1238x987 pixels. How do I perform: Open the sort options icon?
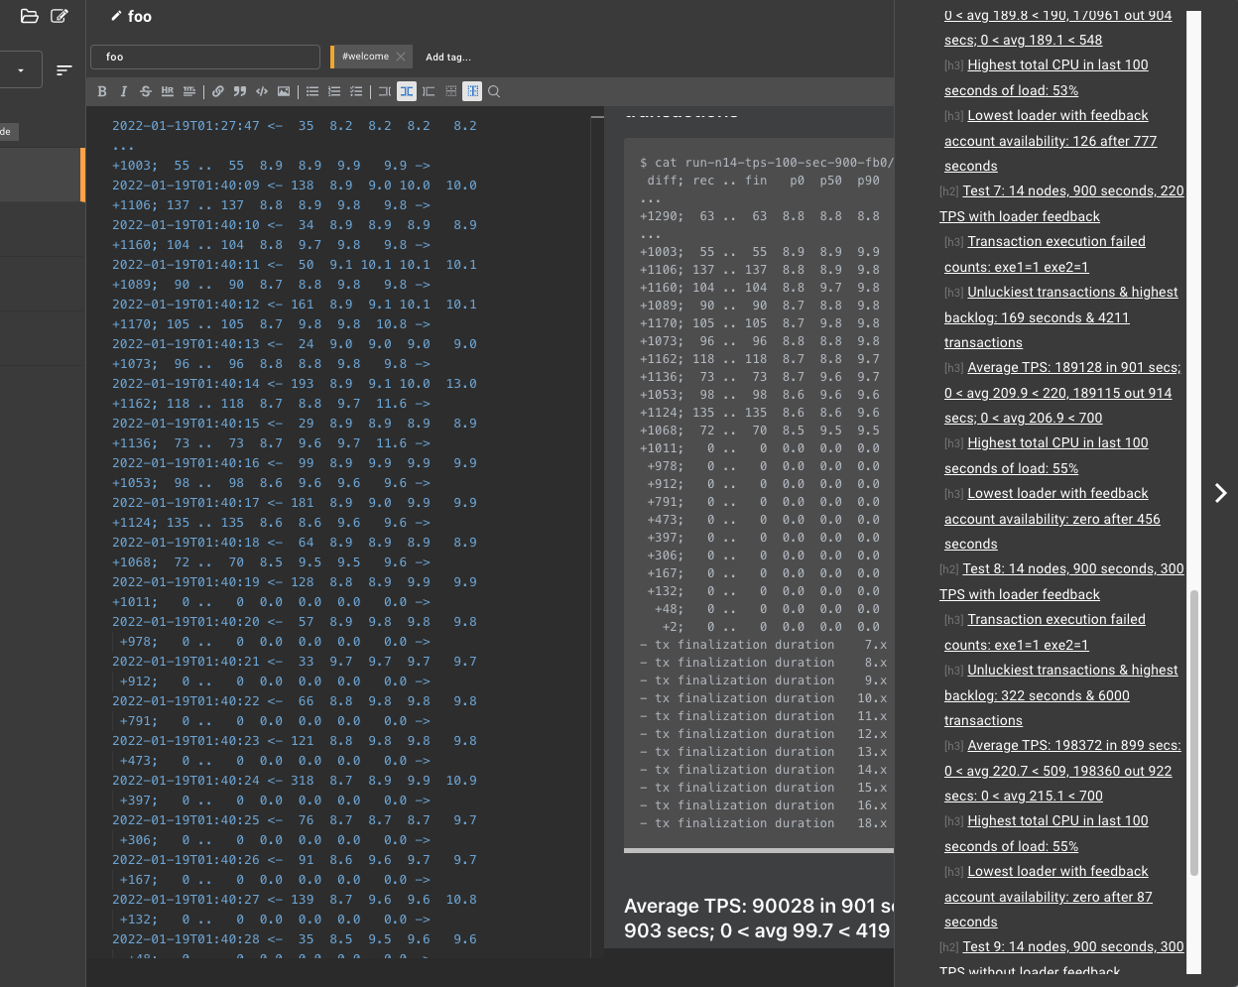click(x=64, y=70)
